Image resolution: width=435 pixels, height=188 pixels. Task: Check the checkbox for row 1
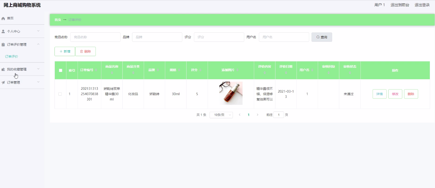click(60, 94)
